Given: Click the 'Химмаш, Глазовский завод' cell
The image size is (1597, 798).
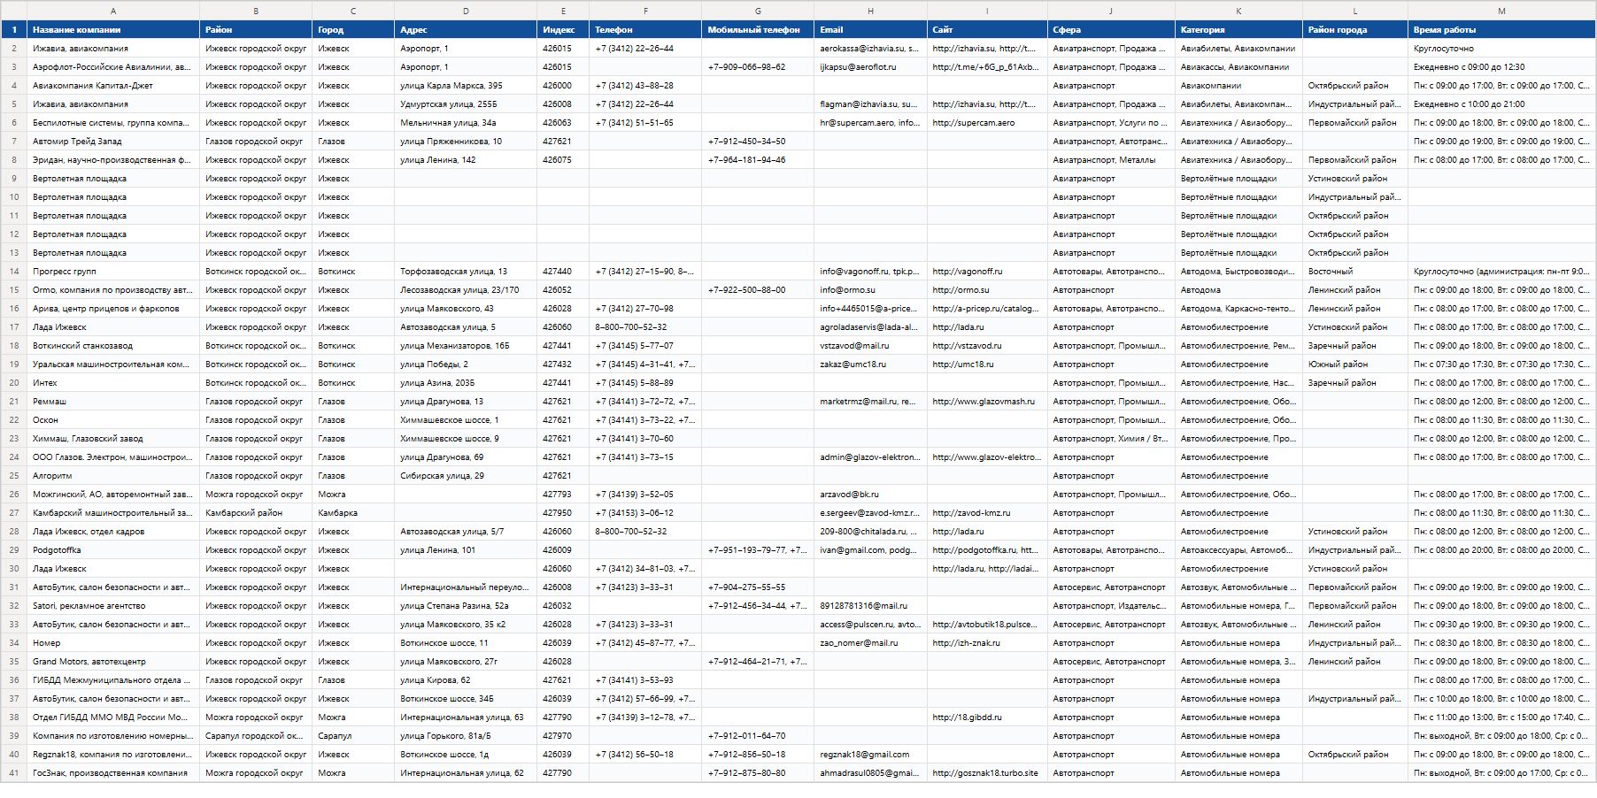Looking at the screenshot, I should pyautogui.click(x=113, y=439).
